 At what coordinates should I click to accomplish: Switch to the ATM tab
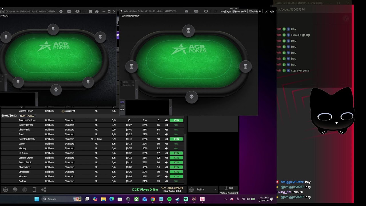[122, 106]
